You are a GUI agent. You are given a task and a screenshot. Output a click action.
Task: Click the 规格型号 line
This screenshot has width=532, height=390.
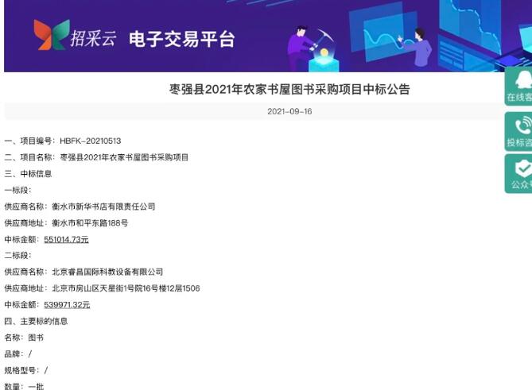tap(26, 370)
